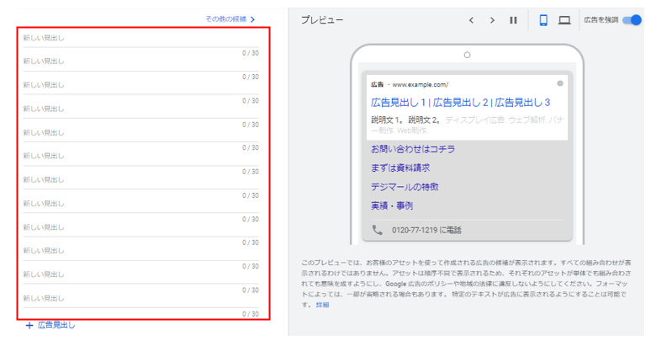
Task: Click the info dot on ad preview
Action: [x=560, y=83]
